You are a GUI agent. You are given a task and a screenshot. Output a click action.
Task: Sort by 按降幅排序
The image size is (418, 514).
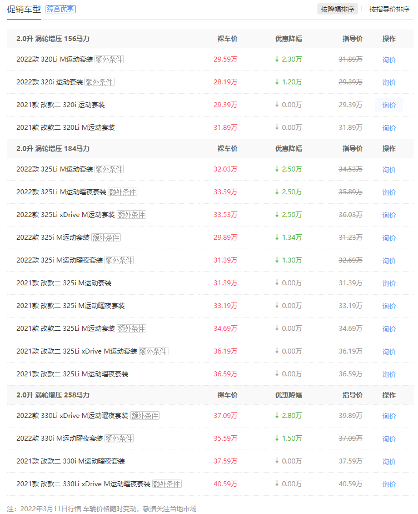click(x=337, y=9)
